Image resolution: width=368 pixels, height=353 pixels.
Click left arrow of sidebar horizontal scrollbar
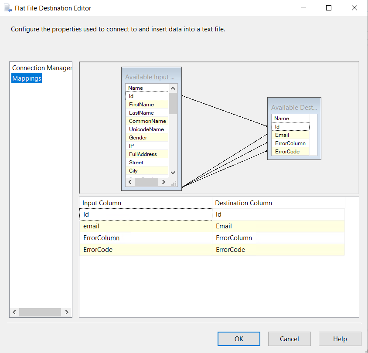pyautogui.click(x=14, y=312)
